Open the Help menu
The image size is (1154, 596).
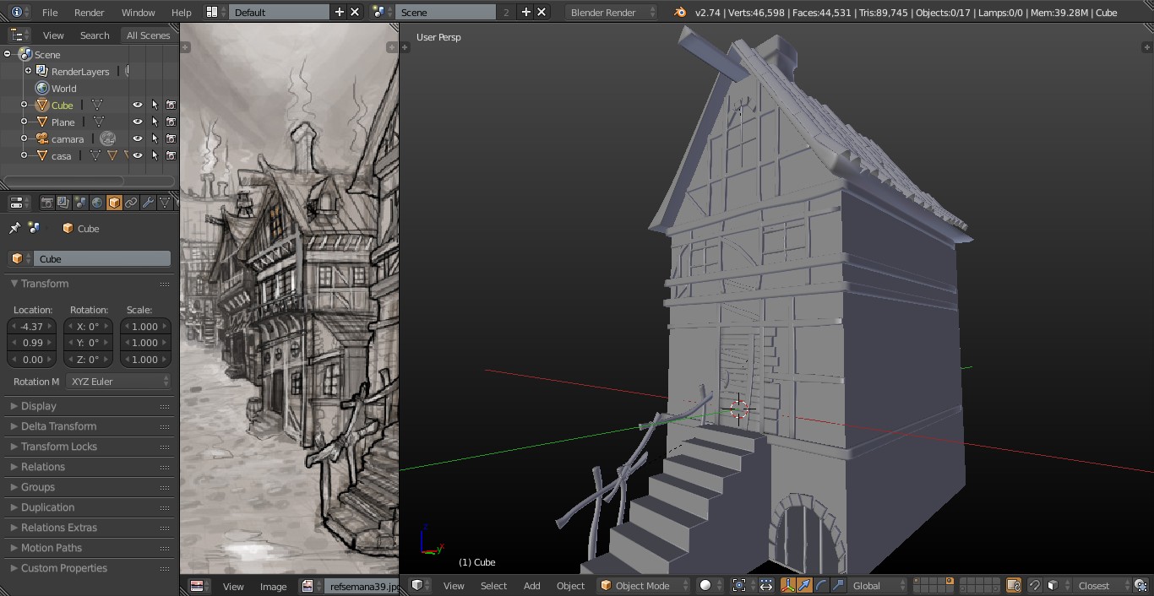pos(182,12)
